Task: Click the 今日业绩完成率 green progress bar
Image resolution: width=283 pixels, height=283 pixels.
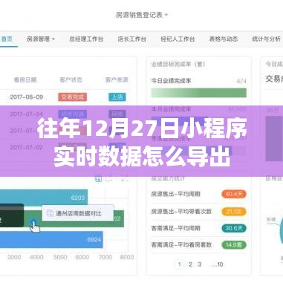Action: coord(199,93)
